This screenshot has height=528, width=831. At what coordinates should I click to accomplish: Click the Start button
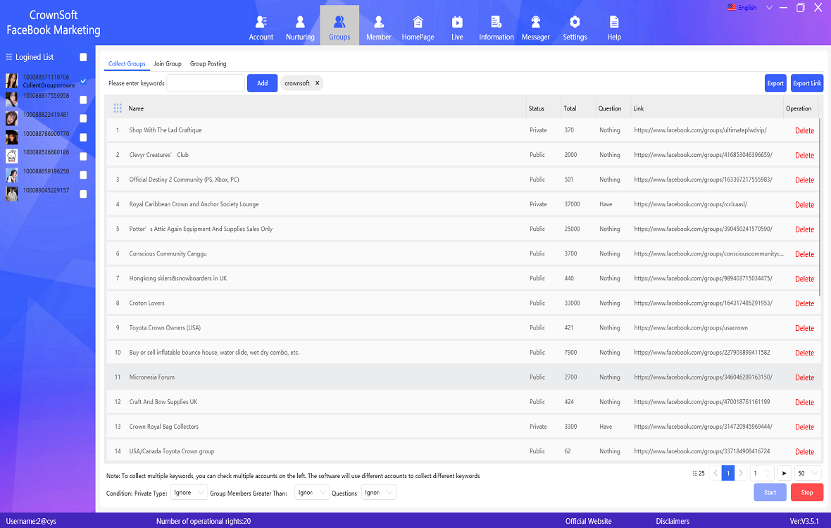coord(770,492)
